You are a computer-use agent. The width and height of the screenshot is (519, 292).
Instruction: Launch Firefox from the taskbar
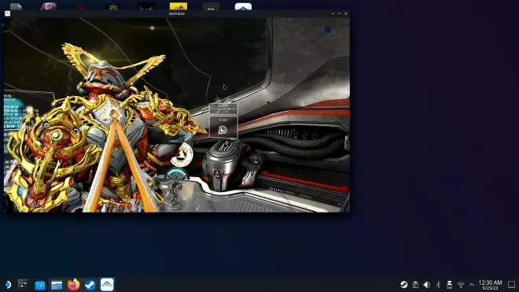click(73, 285)
